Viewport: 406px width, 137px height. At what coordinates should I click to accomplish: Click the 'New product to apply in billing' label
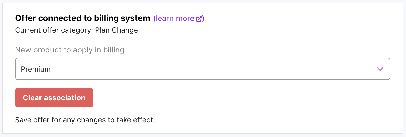(70, 50)
